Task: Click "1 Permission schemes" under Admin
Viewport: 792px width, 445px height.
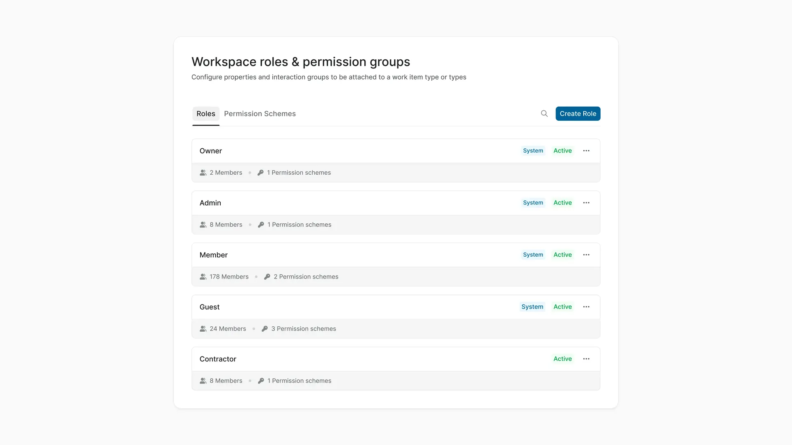Action: click(x=299, y=225)
